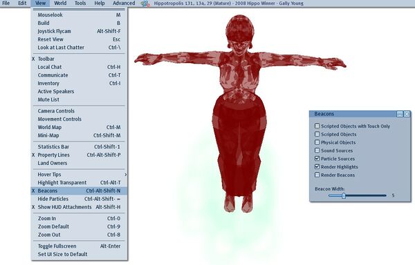Uncheck the Particle Sources checkbox
Viewport: 415px width, 265px height.
317,158
